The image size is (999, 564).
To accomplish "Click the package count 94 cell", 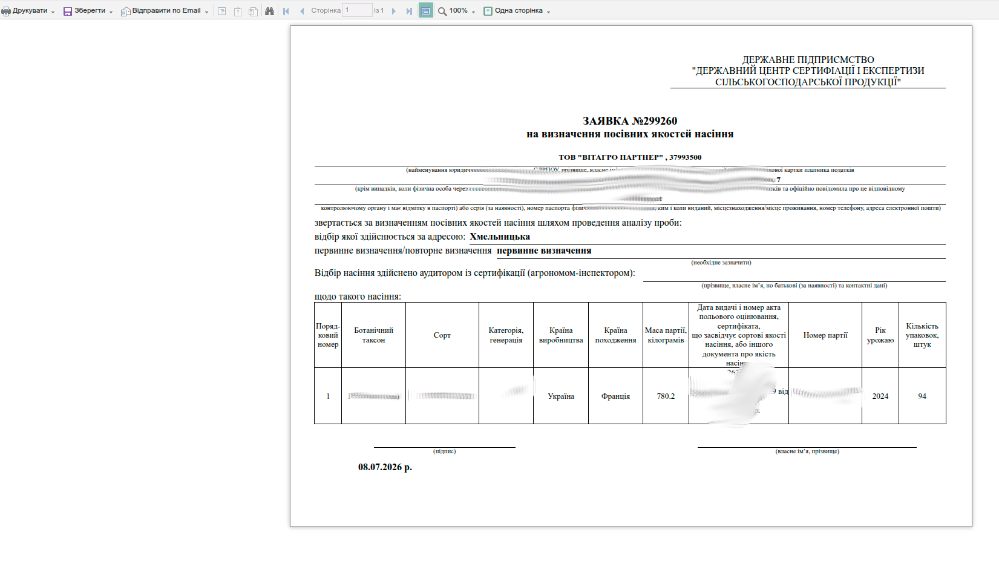I will [x=922, y=396].
